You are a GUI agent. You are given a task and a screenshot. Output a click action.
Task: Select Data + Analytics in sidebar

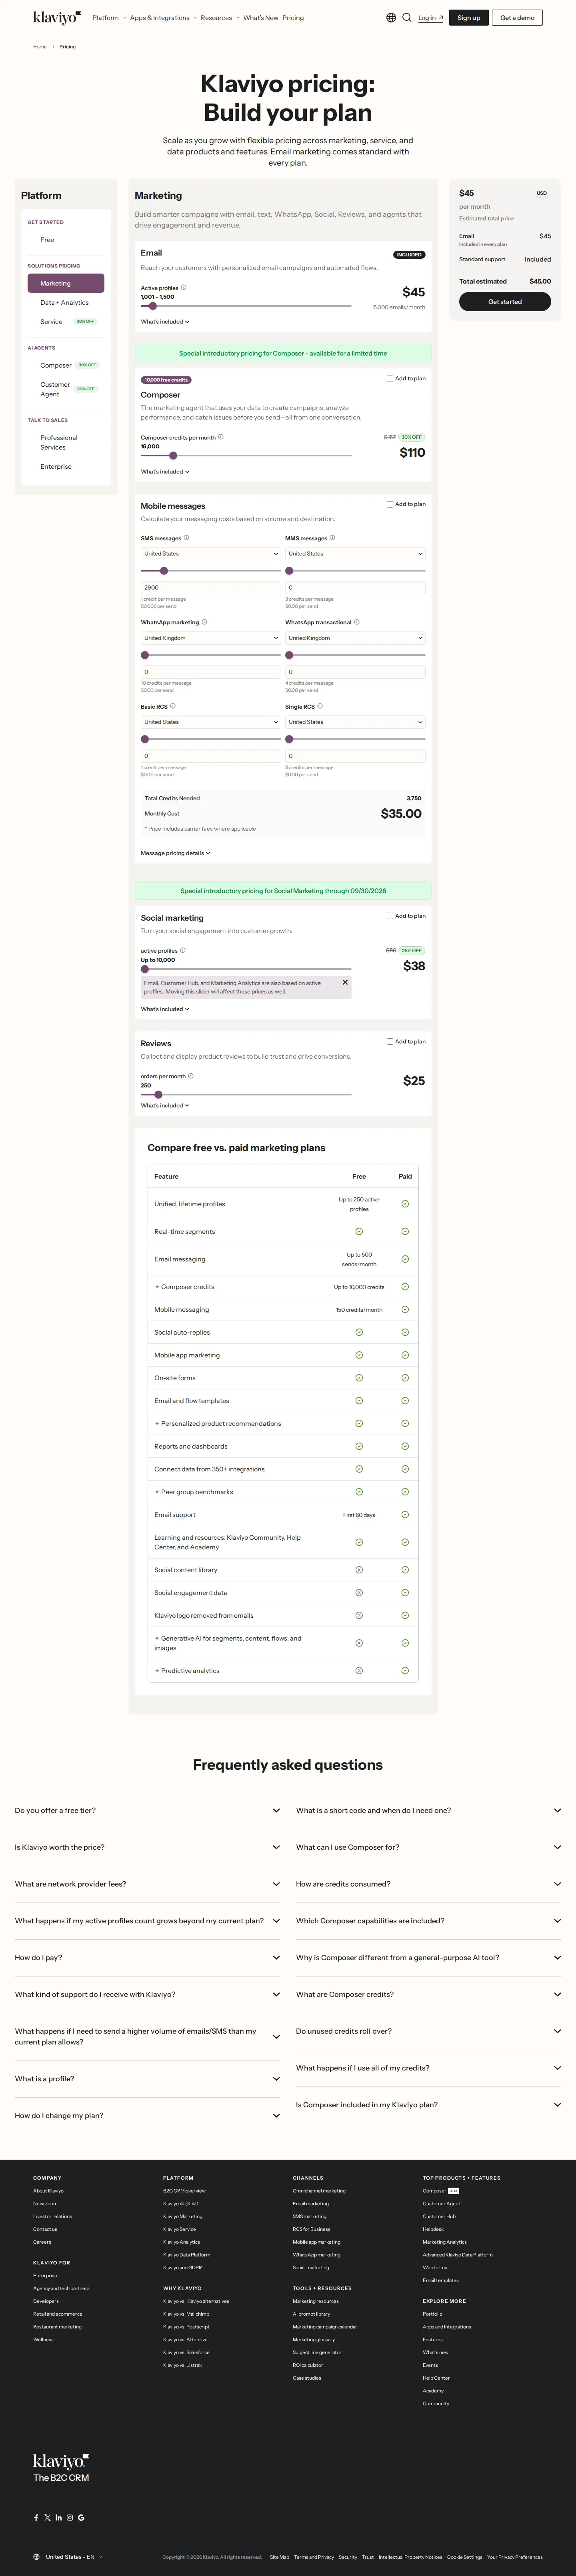click(64, 302)
